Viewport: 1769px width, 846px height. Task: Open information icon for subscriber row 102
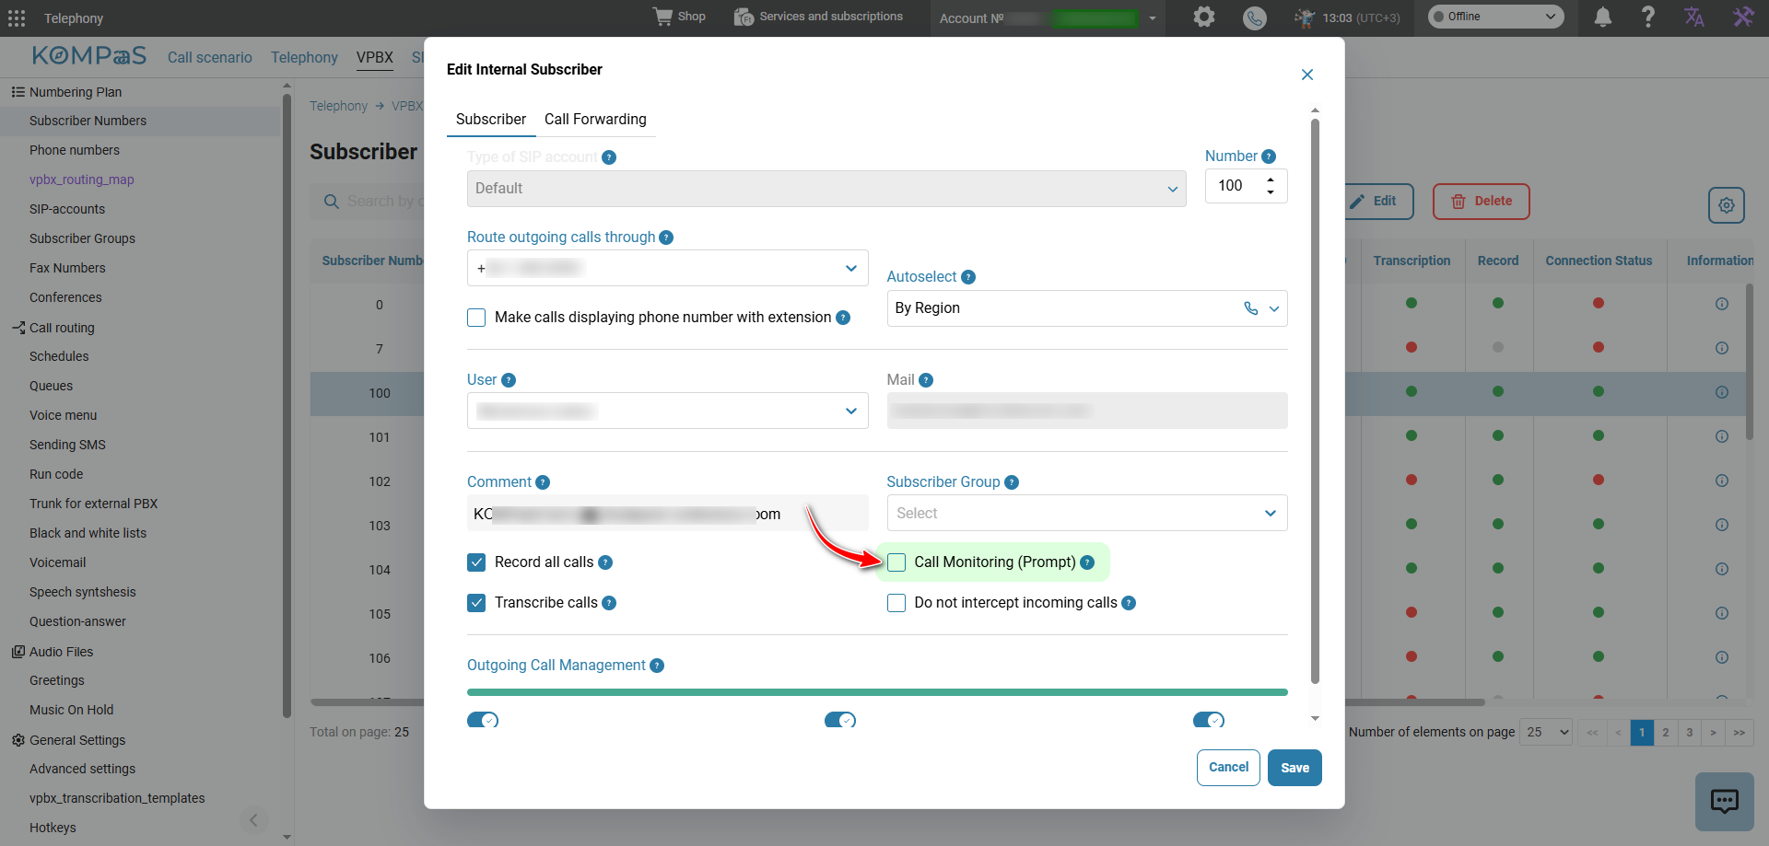click(1722, 481)
